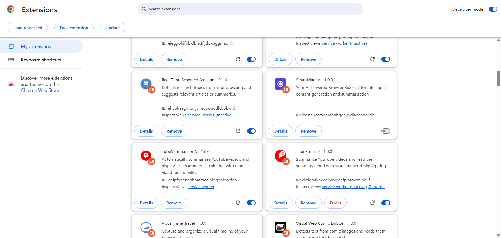
Task: Disable the TubeSummarizer AI extension
Action: [x=251, y=203]
